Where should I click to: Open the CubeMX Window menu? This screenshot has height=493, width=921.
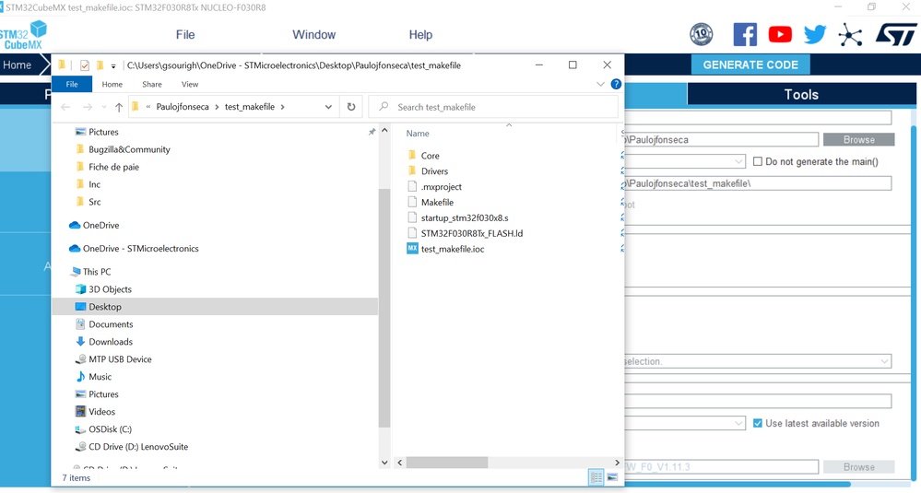tap(313, 35)
